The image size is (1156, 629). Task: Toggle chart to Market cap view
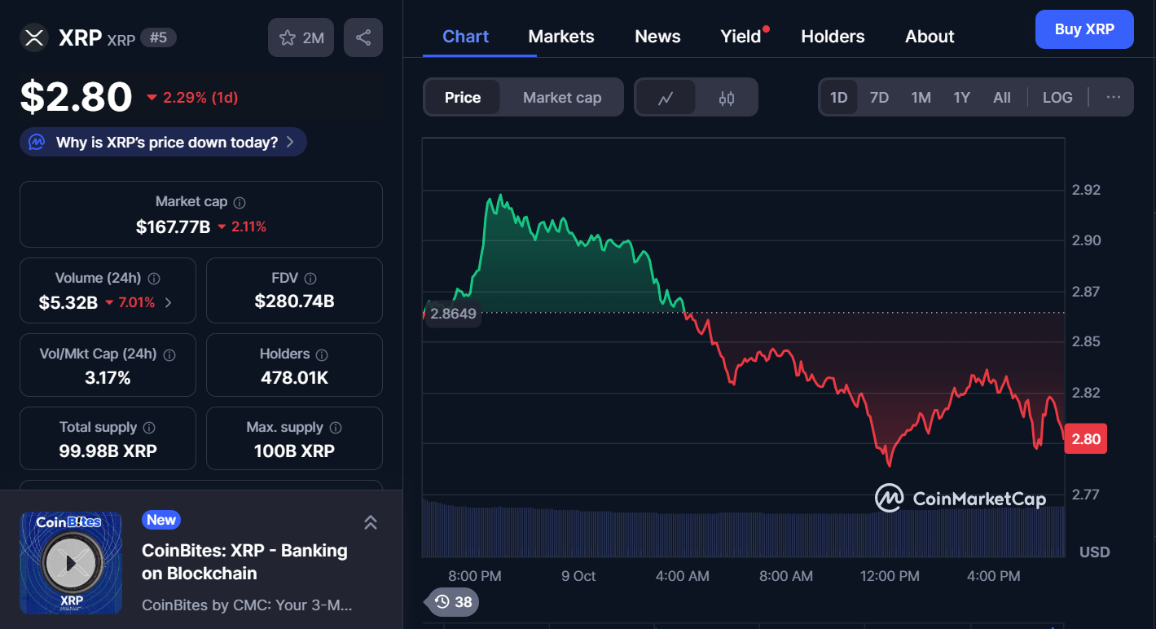click(562, 98)
